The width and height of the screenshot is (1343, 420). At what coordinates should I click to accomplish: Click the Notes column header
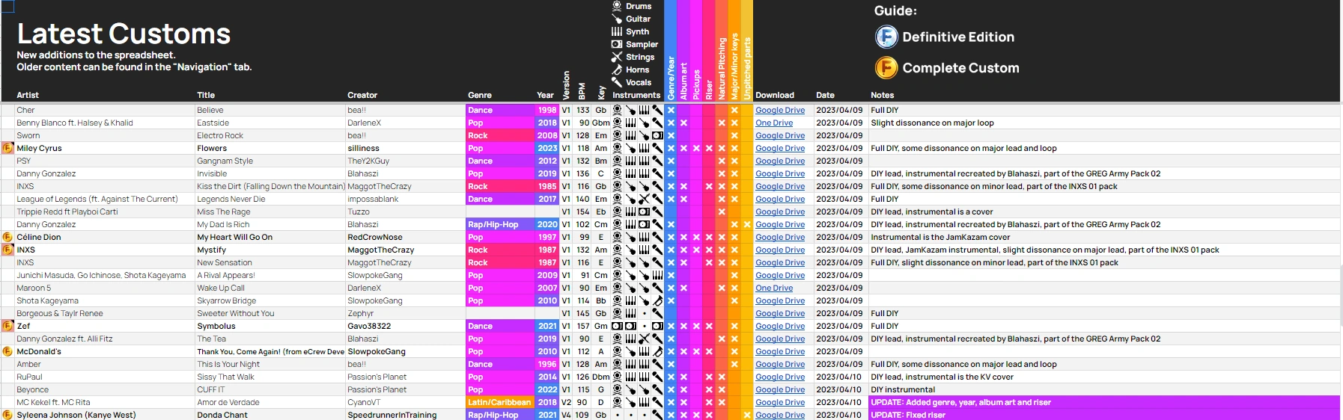tap(883, 95)
